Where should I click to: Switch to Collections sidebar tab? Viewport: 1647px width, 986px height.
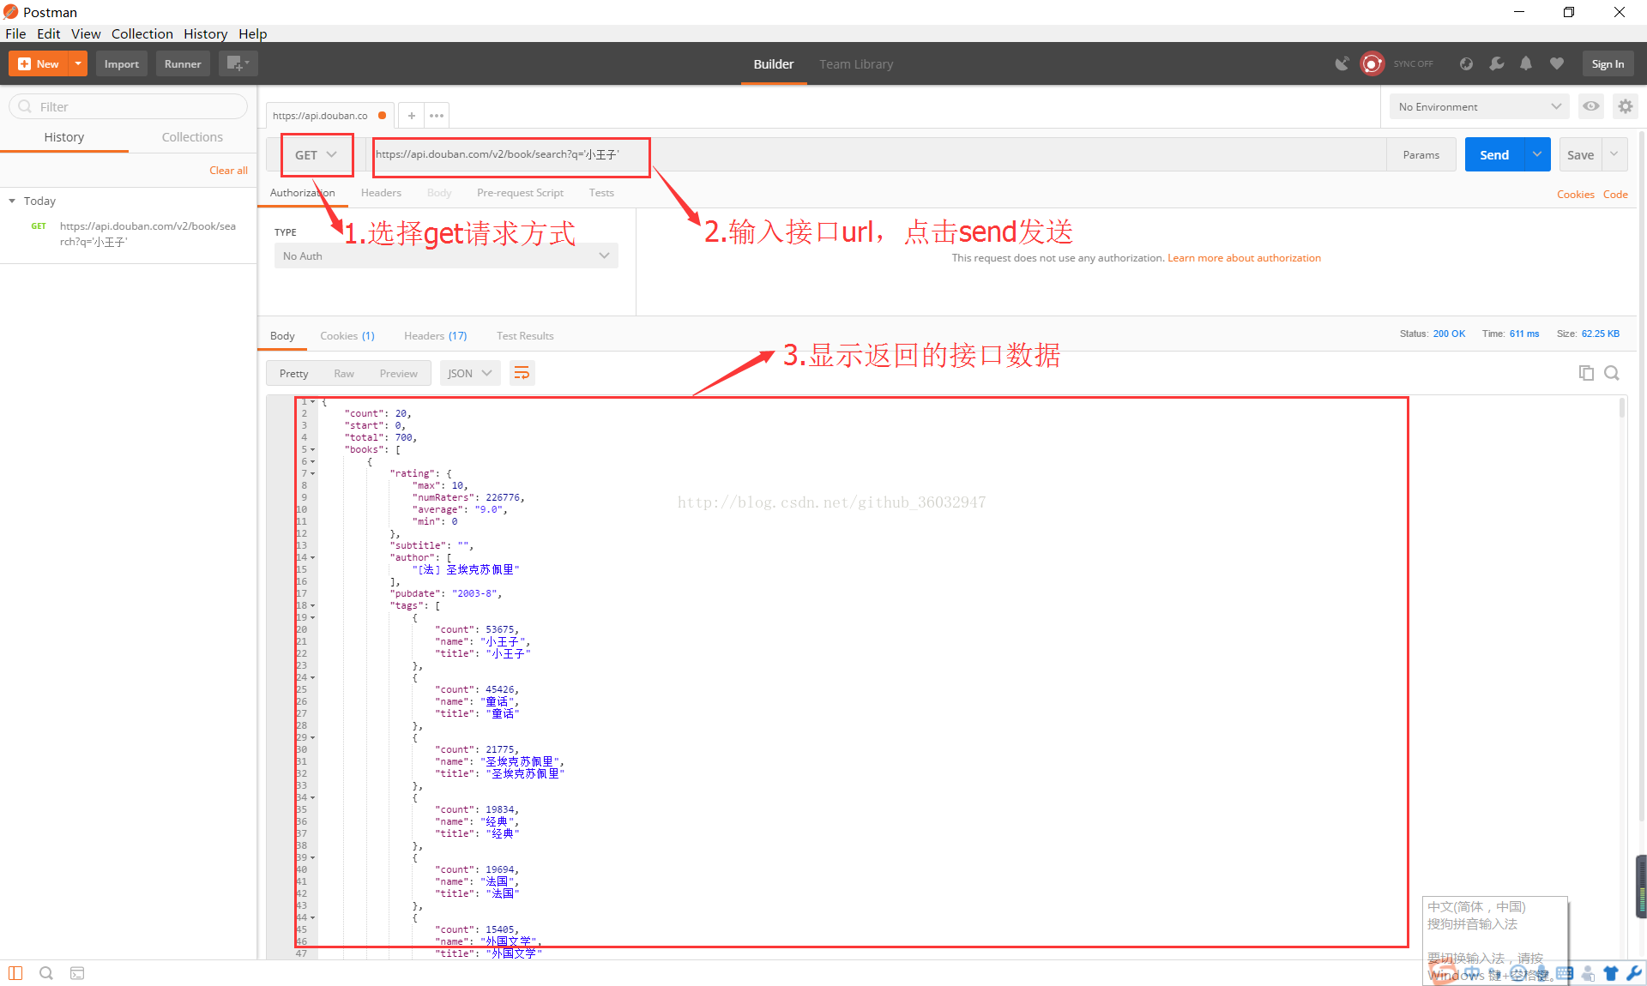192,137
